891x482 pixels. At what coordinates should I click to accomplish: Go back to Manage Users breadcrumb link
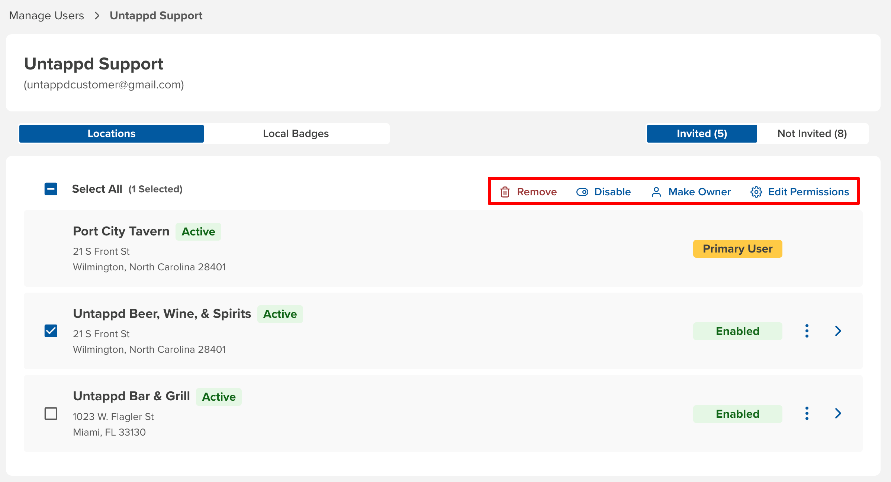[x=46, y=16]
